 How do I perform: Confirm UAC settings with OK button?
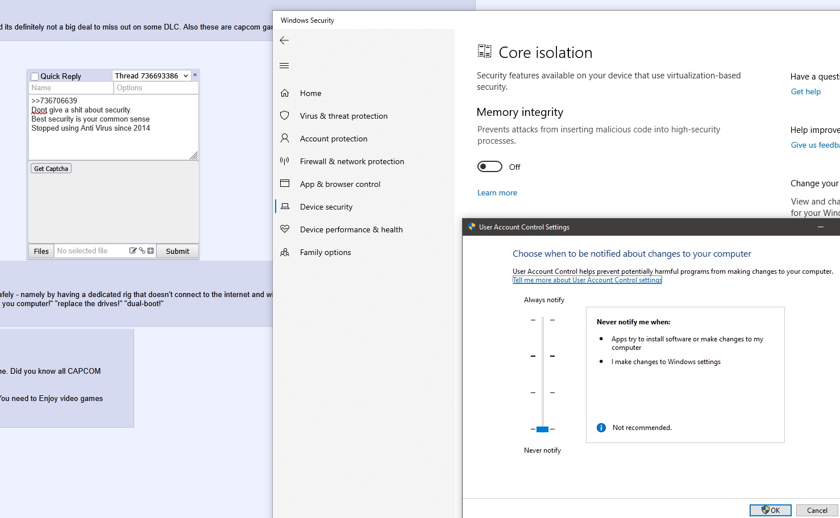(x=771, y=510)
